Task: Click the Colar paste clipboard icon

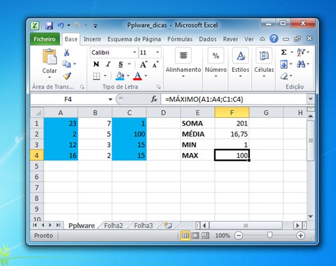Action: click(x=50, y=56)
